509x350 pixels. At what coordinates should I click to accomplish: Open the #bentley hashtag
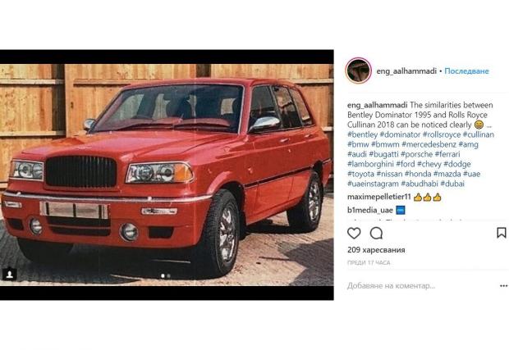362,134
